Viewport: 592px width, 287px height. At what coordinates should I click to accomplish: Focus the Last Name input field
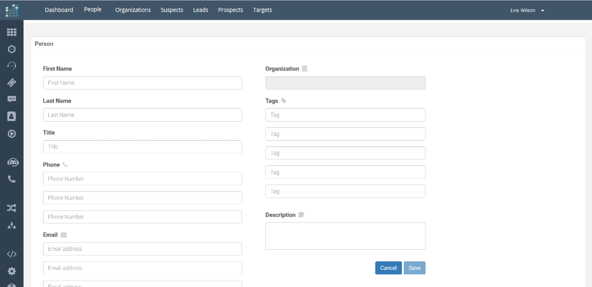[x=142, y=115]
